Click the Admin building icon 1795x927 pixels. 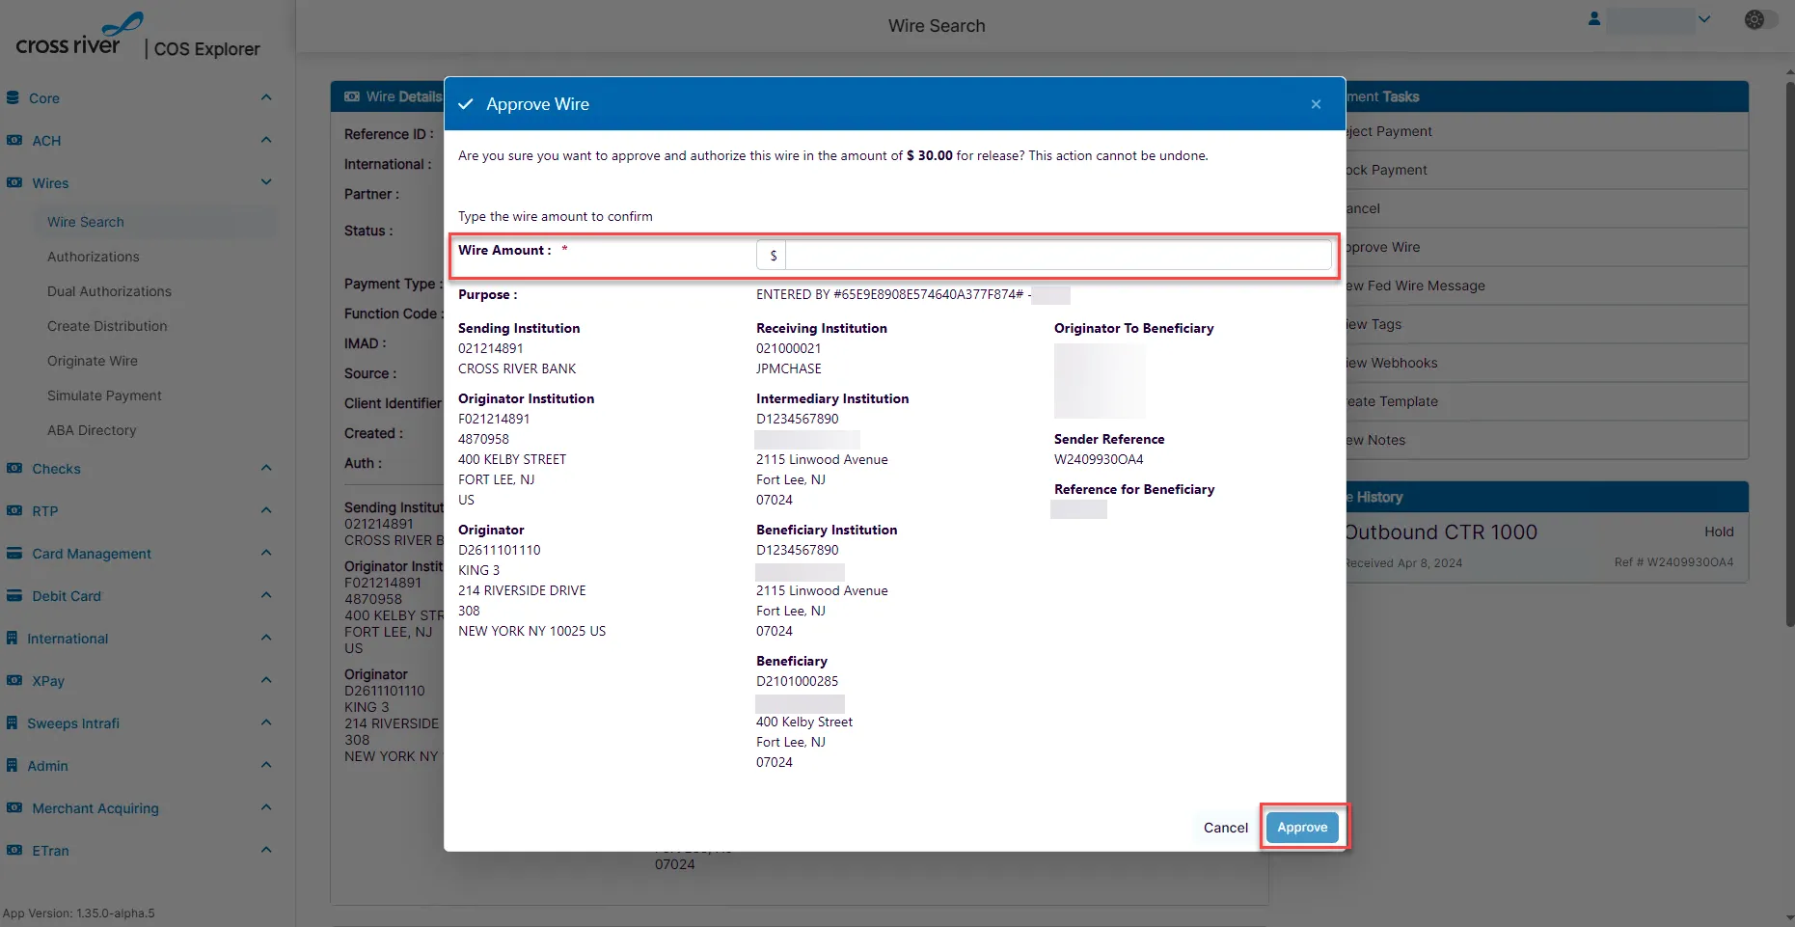pyautogui.click(x=13, y=765)
